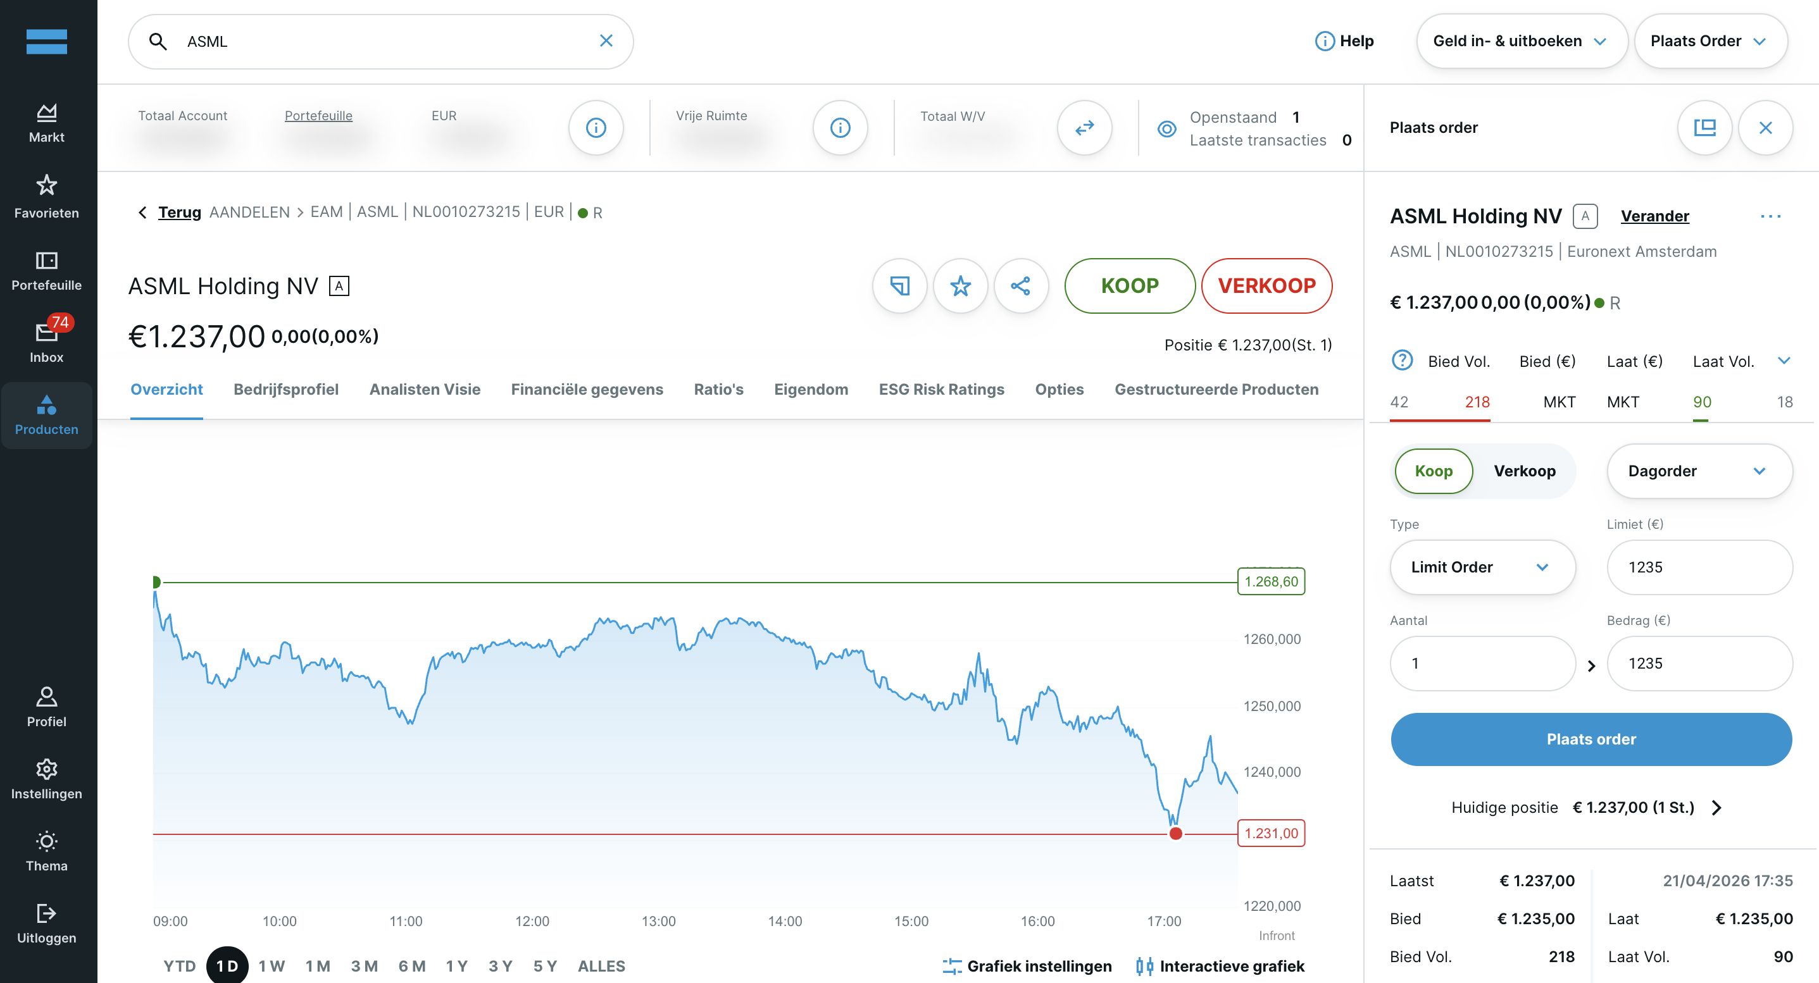Select the YTD chart range
The width and height of the screenshot is (1819, 983).
click(x=179, y=966)
